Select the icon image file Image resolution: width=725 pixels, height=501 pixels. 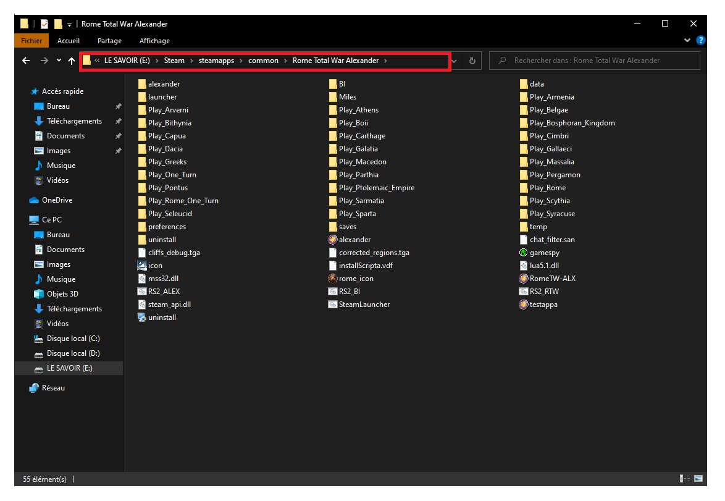click(x=150, y=266)
